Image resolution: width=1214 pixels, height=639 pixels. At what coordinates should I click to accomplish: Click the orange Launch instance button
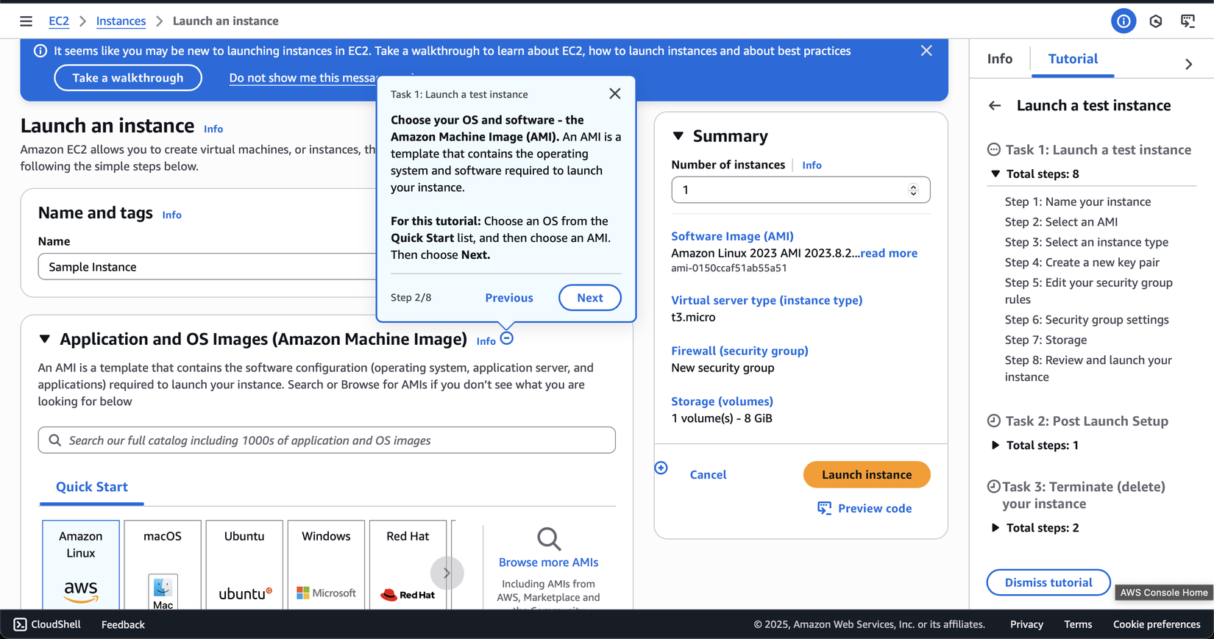point(867,475)
